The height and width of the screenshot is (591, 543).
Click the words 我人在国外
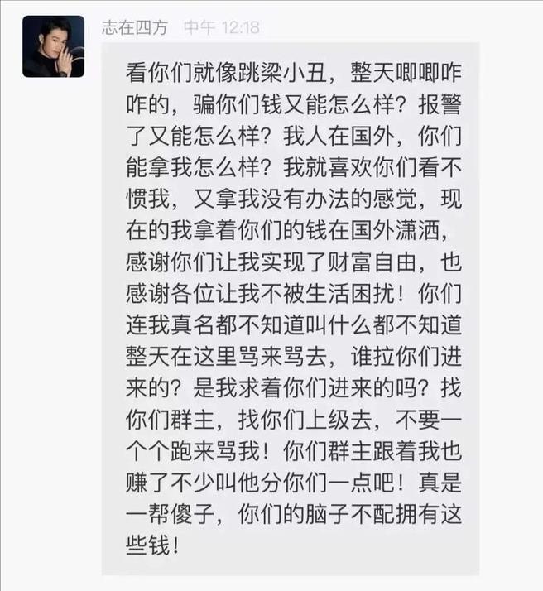tap(339, 136)
